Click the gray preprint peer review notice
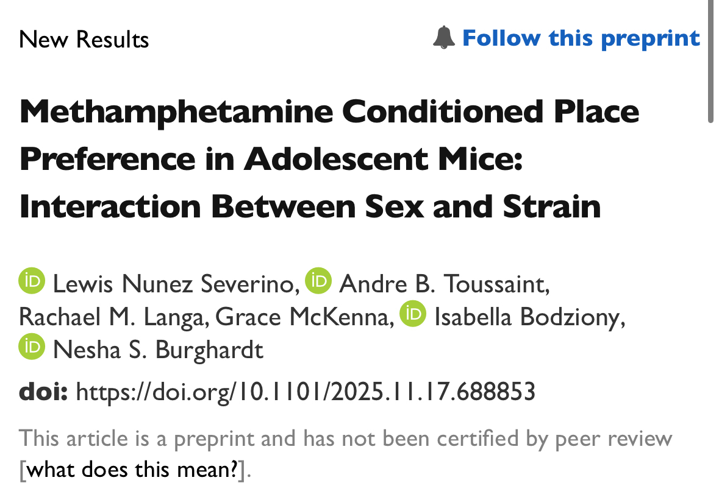 tap(345, 438)
